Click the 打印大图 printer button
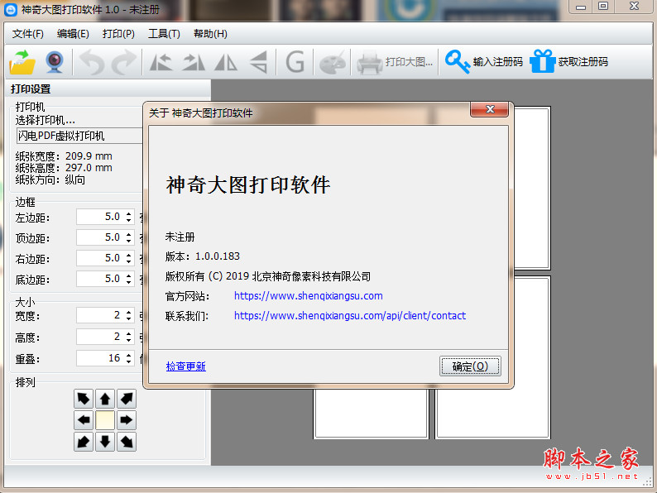Viewport: 657px width, 493px height. pos(395,62)
